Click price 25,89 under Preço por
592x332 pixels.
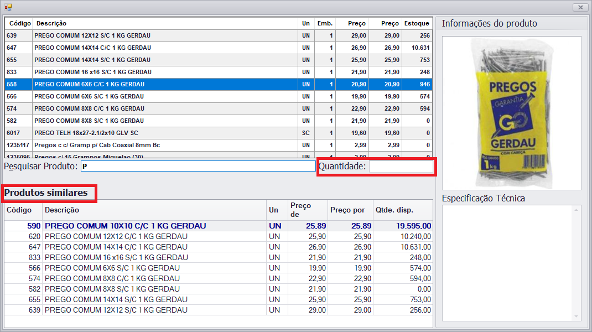[361, 226]
